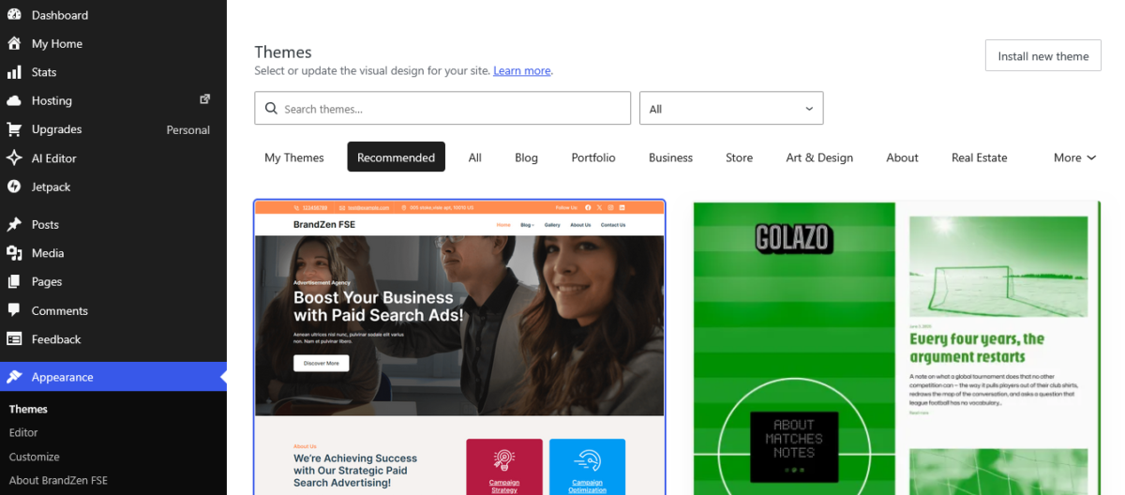The height and width of the screenshot is (495, 1125).
Task: Open the All themes category tab
Action: click(475, 157)
